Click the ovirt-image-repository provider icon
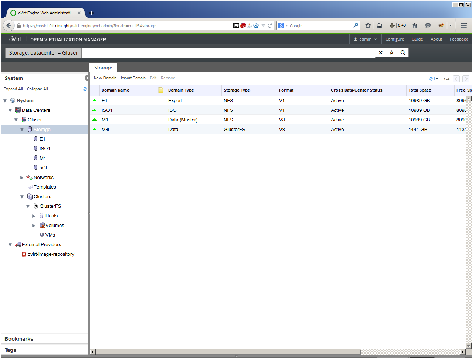Screen dimensions: 472x358 [x=24, y=254]
